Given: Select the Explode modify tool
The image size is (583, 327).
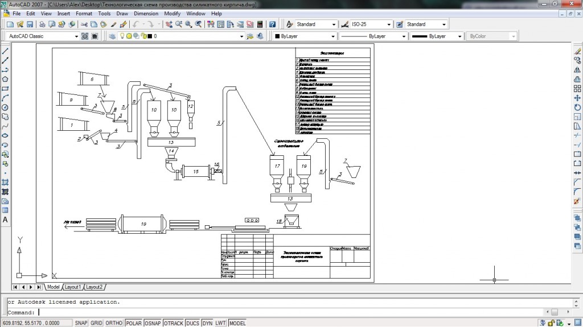Looking at the screenshot, I should pos(577,201).
